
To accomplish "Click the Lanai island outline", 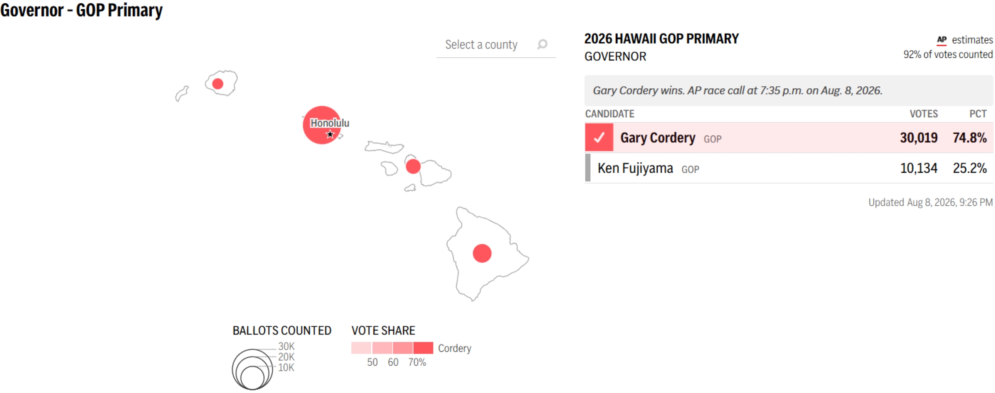I will pyautogui.click(x=389, y=168).
